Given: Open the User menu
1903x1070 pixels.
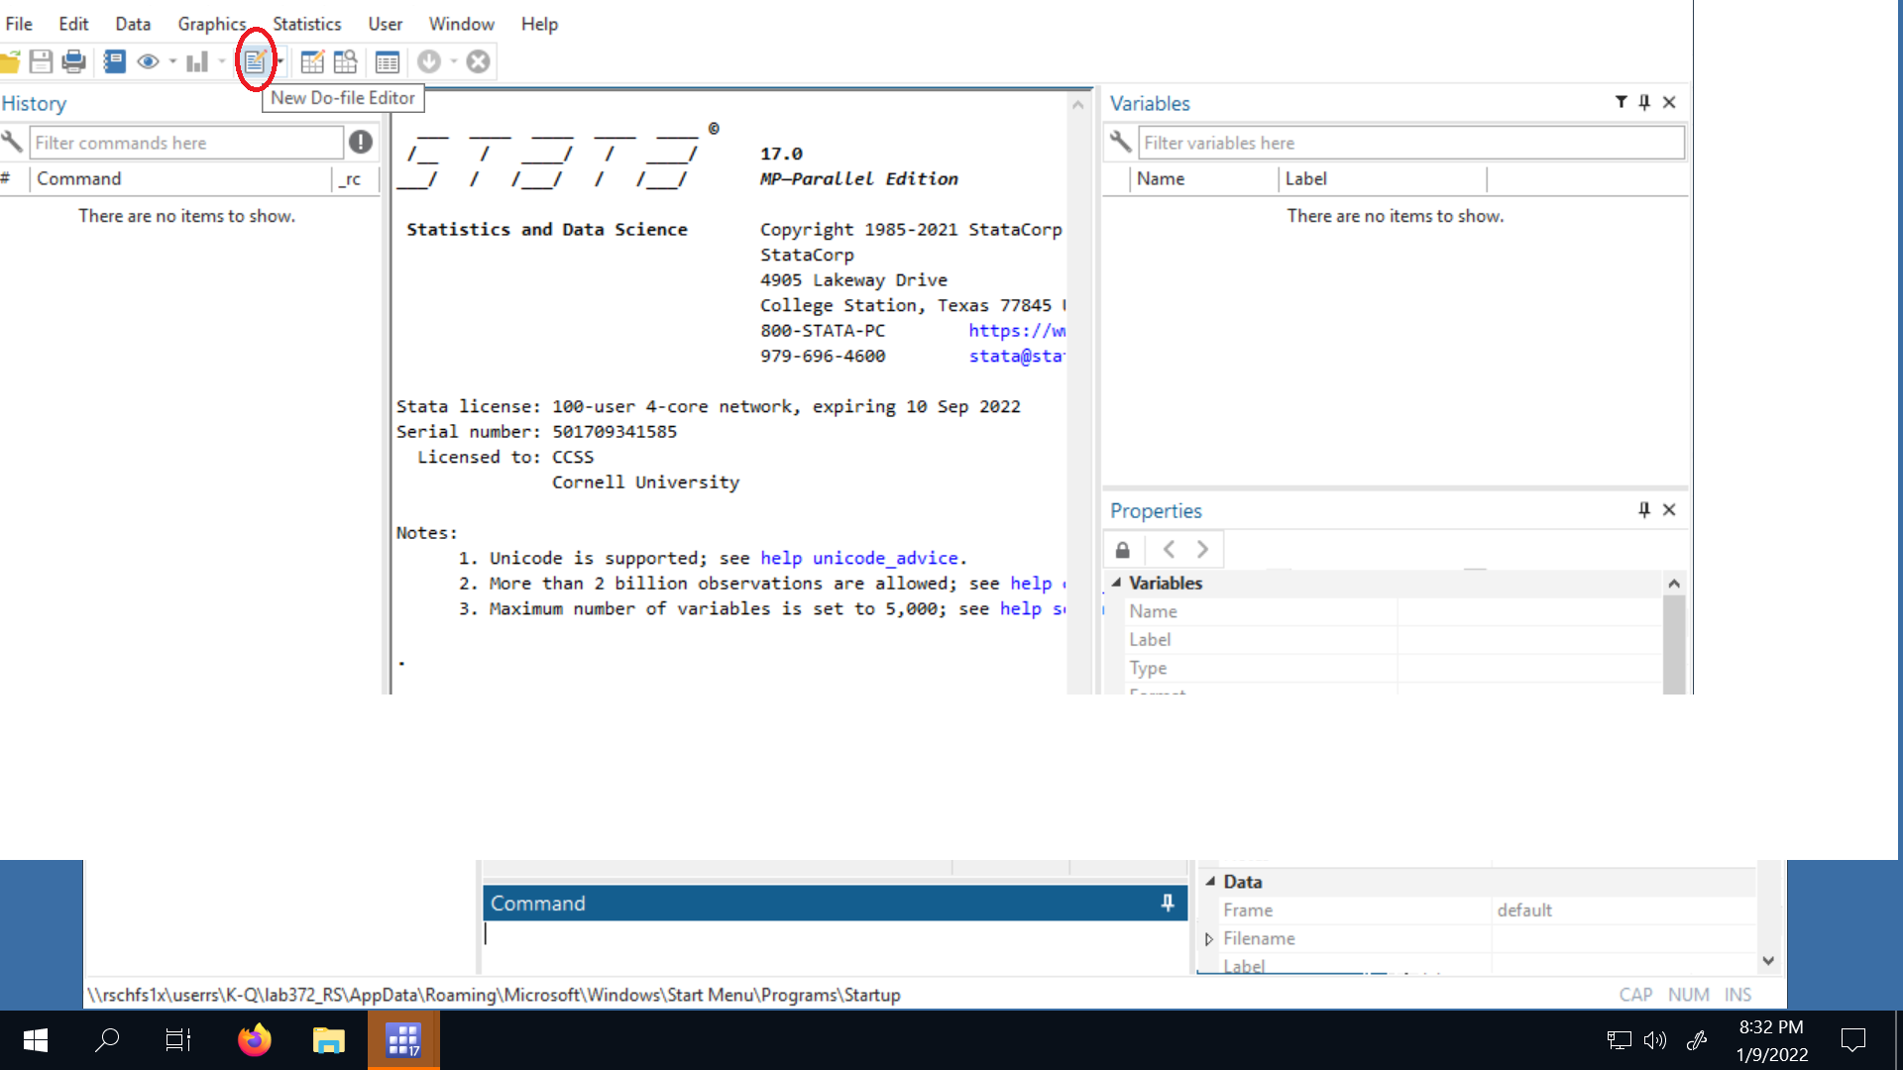Looking at the screenshot, I should tap(386, 24).
